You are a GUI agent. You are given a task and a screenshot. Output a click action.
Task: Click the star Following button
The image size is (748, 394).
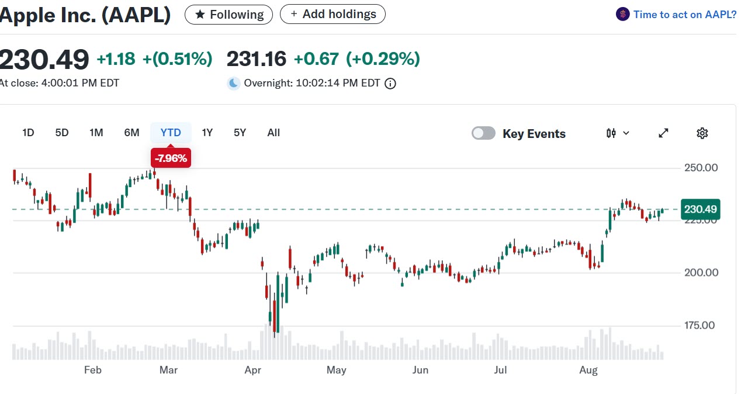pos(228,15)
